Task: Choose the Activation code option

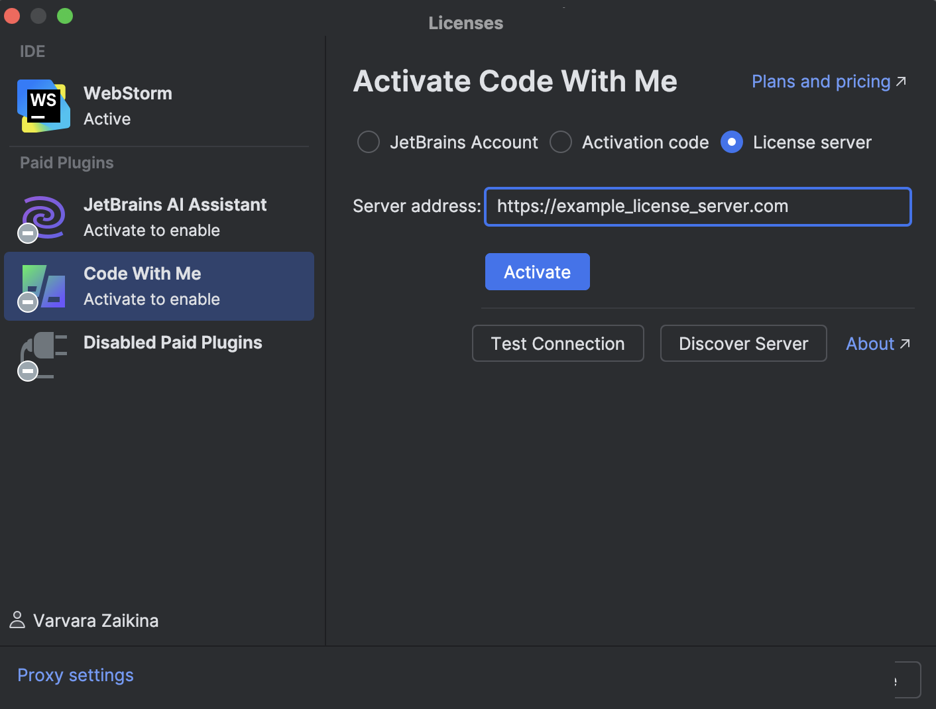Action: (561, 142)
